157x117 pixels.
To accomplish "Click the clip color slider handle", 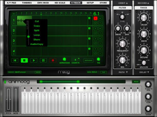I will 28,37.
